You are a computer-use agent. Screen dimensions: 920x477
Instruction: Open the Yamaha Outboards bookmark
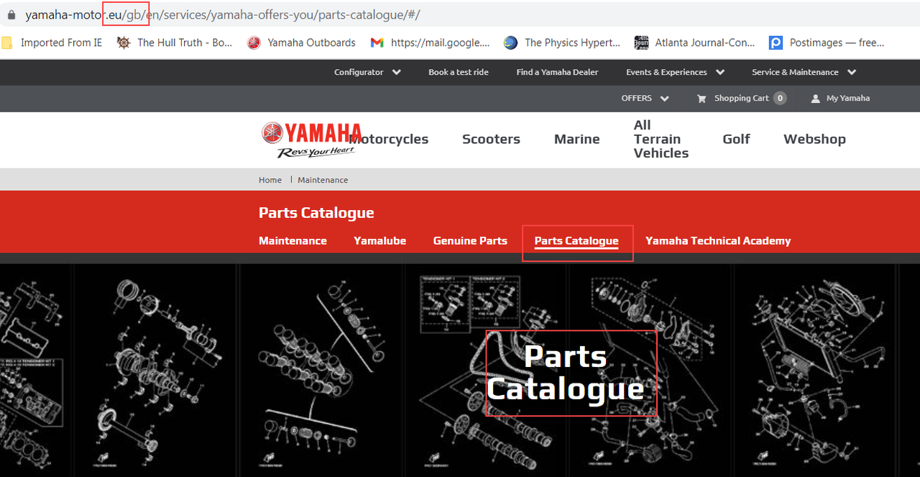302,42
